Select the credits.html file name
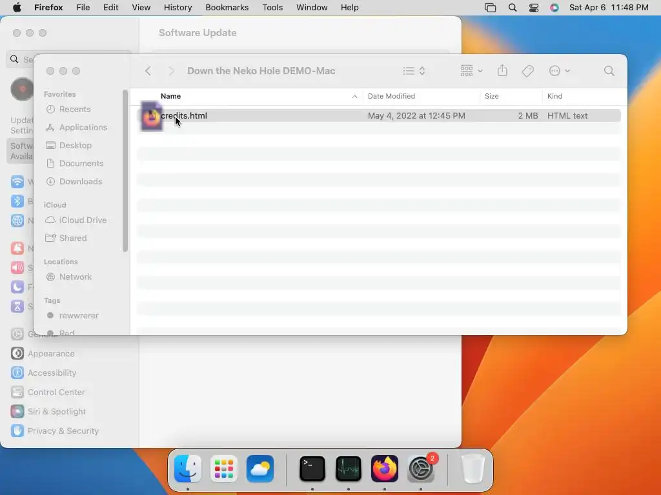Image resolution: width=661 pixels, height=495 pixels. (184, 115)
